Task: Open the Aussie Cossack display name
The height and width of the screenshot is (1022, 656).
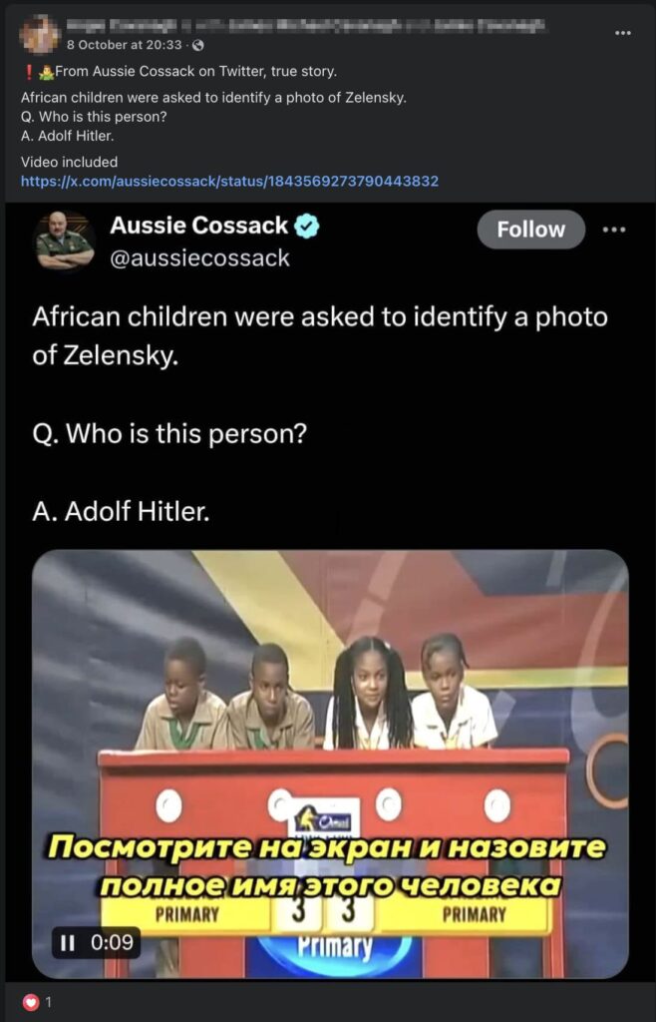Action: pyautogui.click(x=198, y=226)
